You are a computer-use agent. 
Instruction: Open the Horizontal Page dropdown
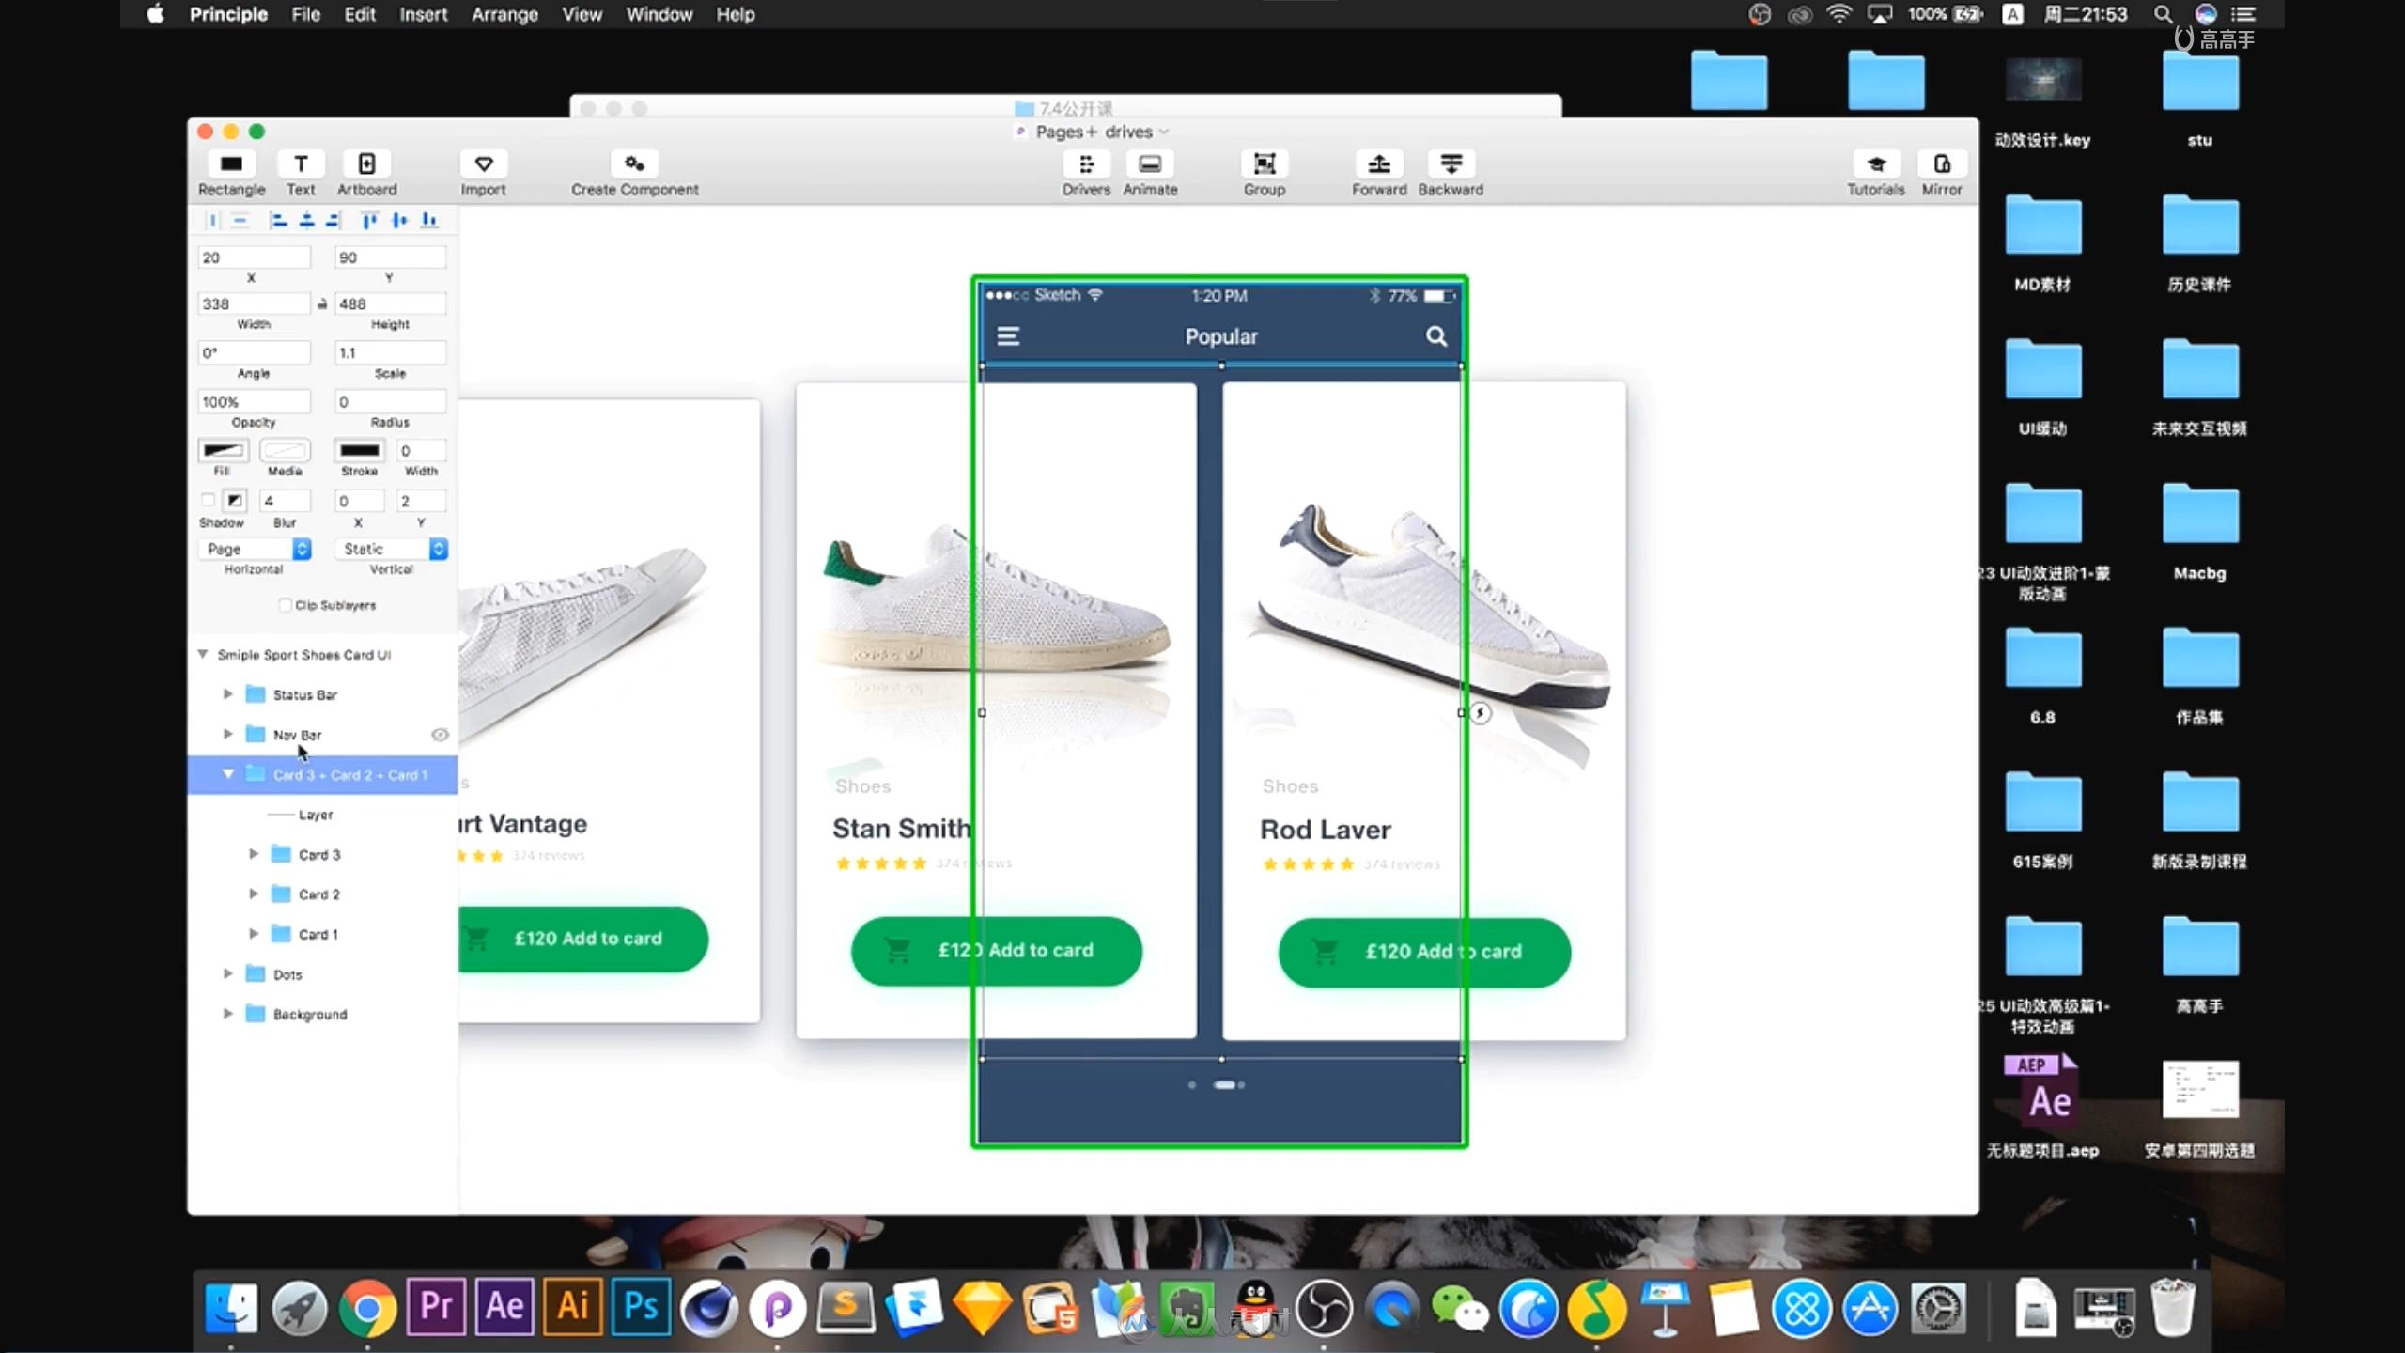255,549
